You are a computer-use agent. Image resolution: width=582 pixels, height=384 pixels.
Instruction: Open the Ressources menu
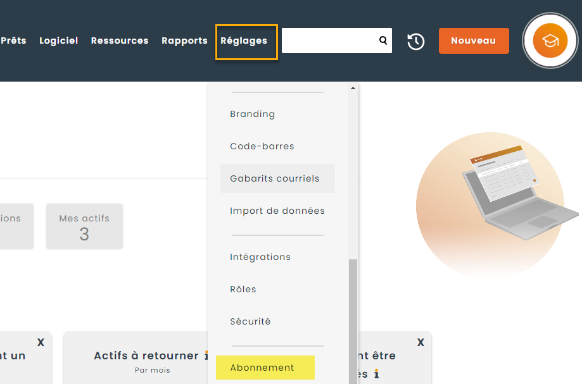pyautogui.click(x=120, y=41)
